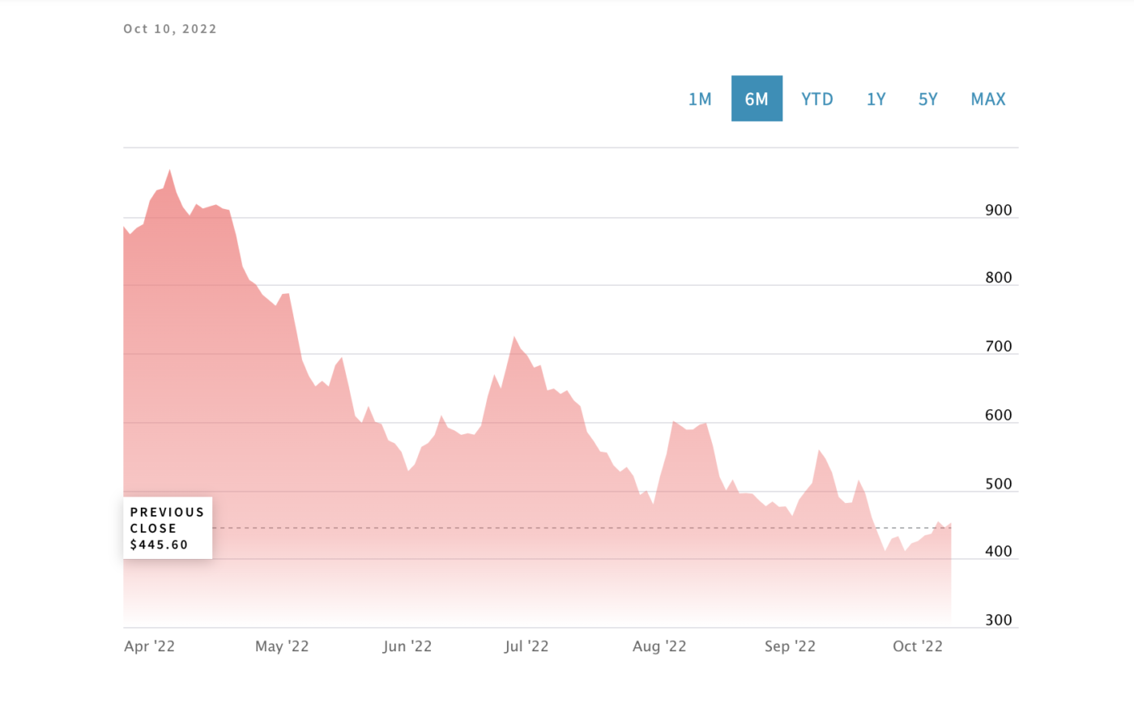
Task: Click the chart's highest peak in April
Action: click(170, 170)
